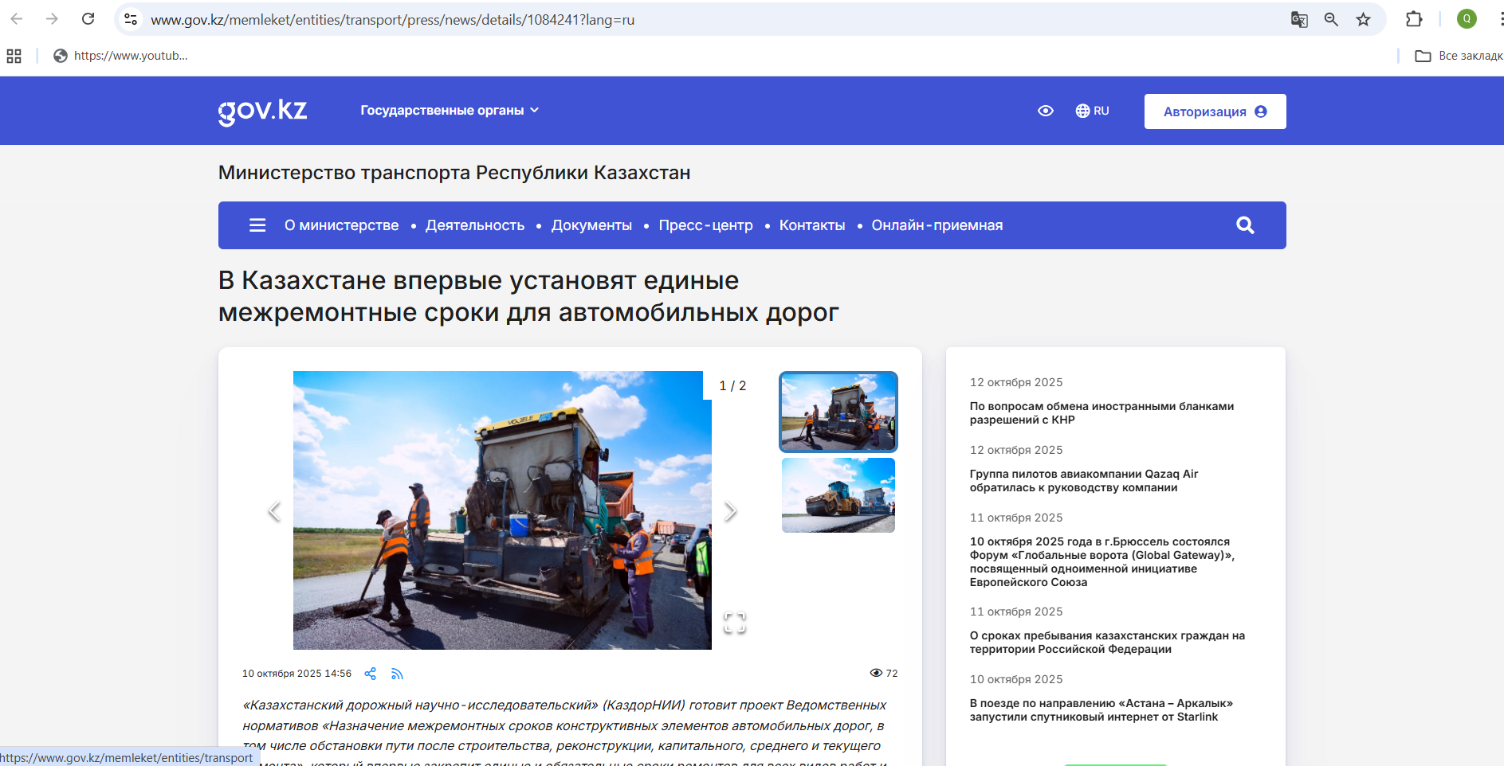Expand the Государственные органы dropdown
This screenshot has height=766, width=1504.
(x=450, y=111)
